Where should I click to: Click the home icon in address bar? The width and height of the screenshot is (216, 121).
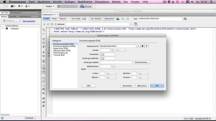click(55, 24)
